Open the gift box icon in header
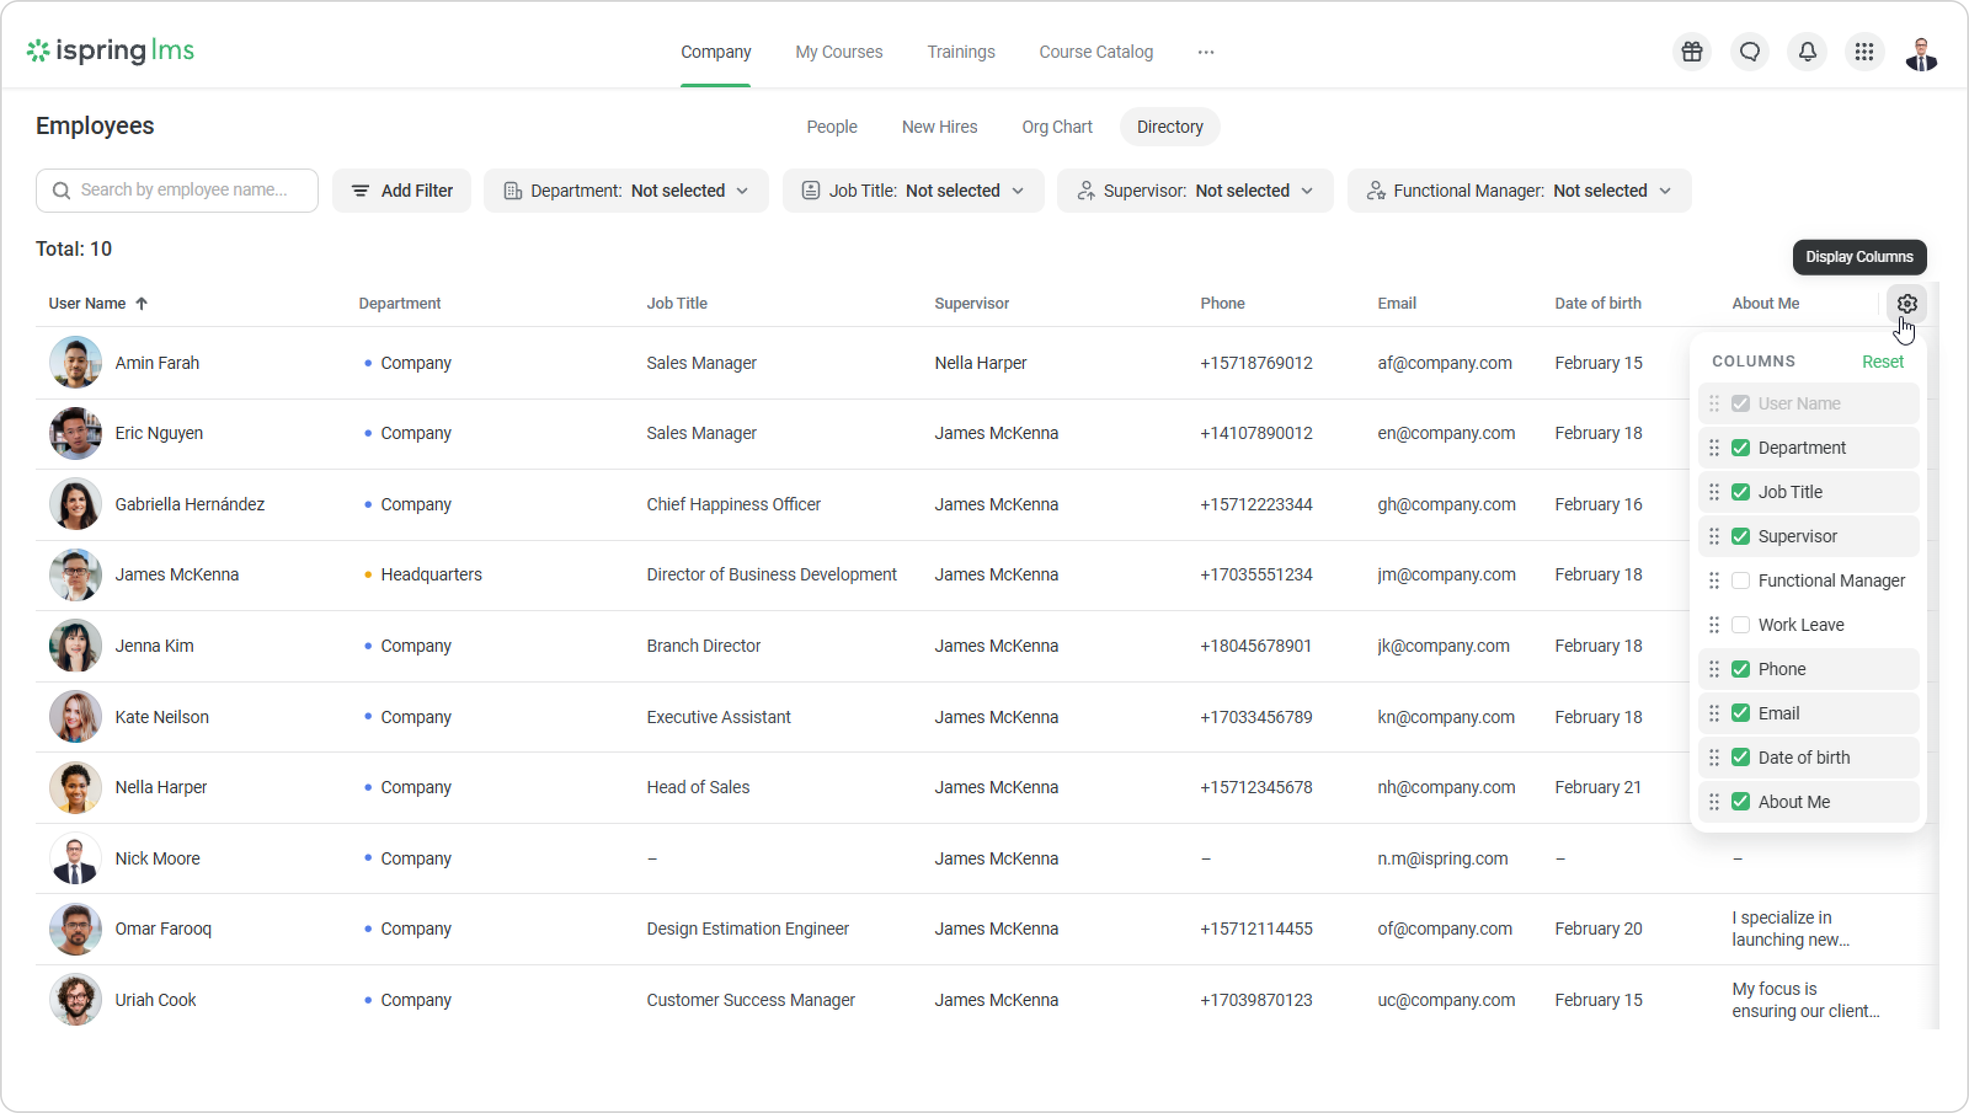Screen dimensions: 1969x1113 pos(1691,51)
